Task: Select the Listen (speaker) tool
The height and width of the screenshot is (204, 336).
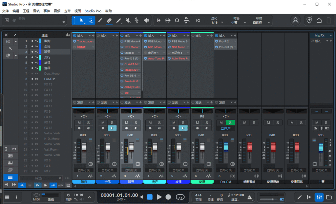Action: pyautogui.click(x=146, y=21)
